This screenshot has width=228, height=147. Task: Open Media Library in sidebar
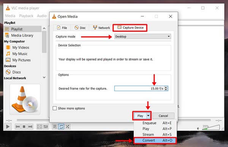22,35
